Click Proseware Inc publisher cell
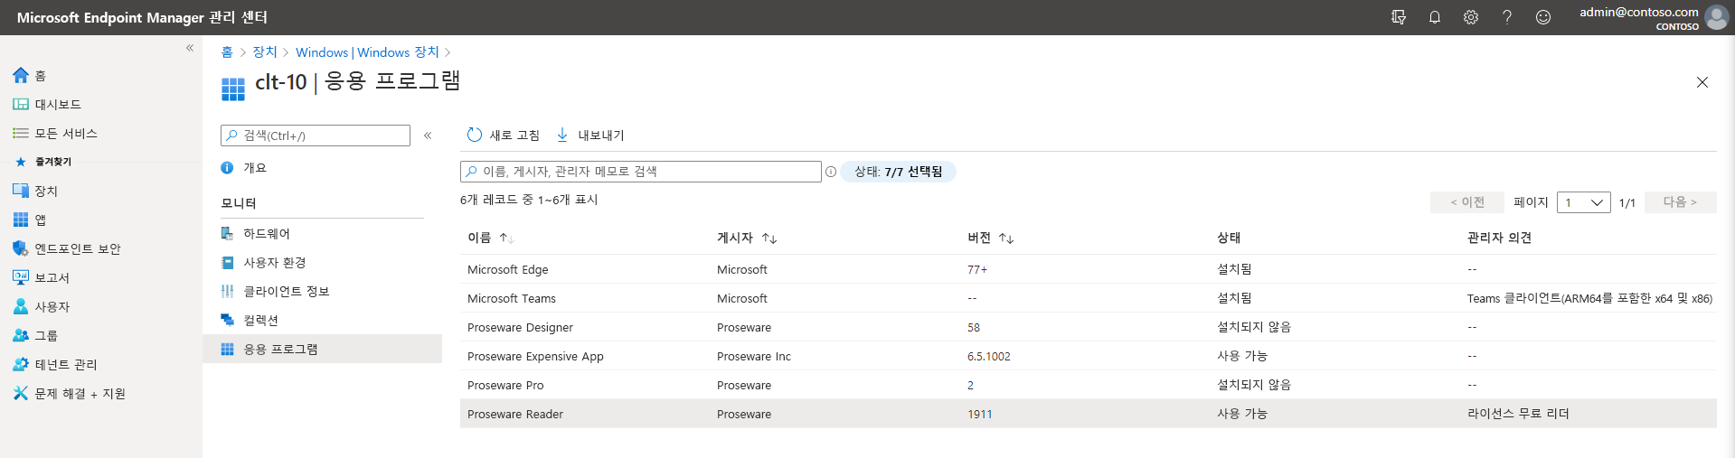Screen dimensions: 1735x458 754,357
